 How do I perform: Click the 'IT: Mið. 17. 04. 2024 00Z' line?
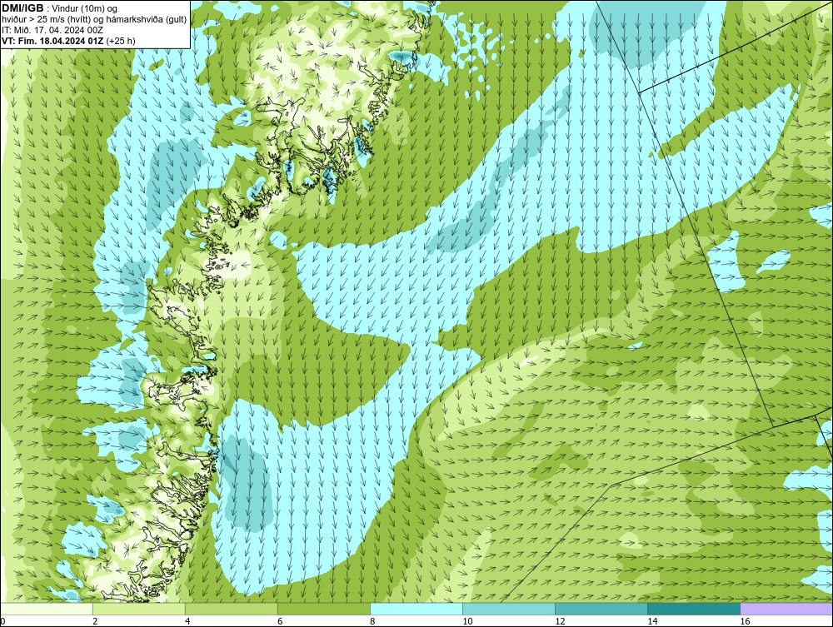pos(52,30)
